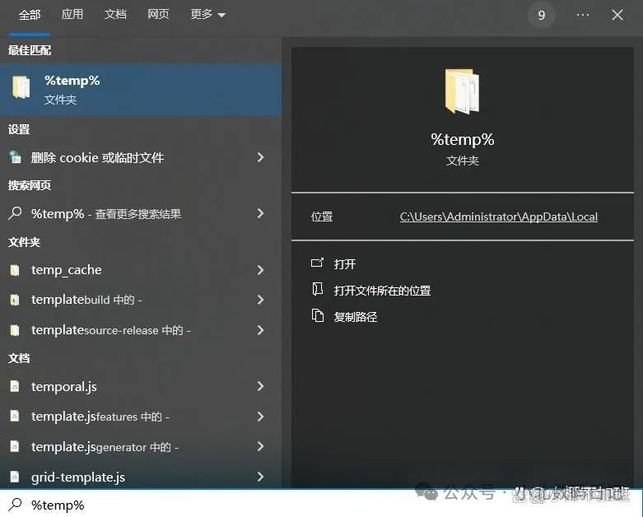Viewport: 643px width, 517px height.
Task: Expand chevron next to temp_cache
Action: click(x=260, y=270)
